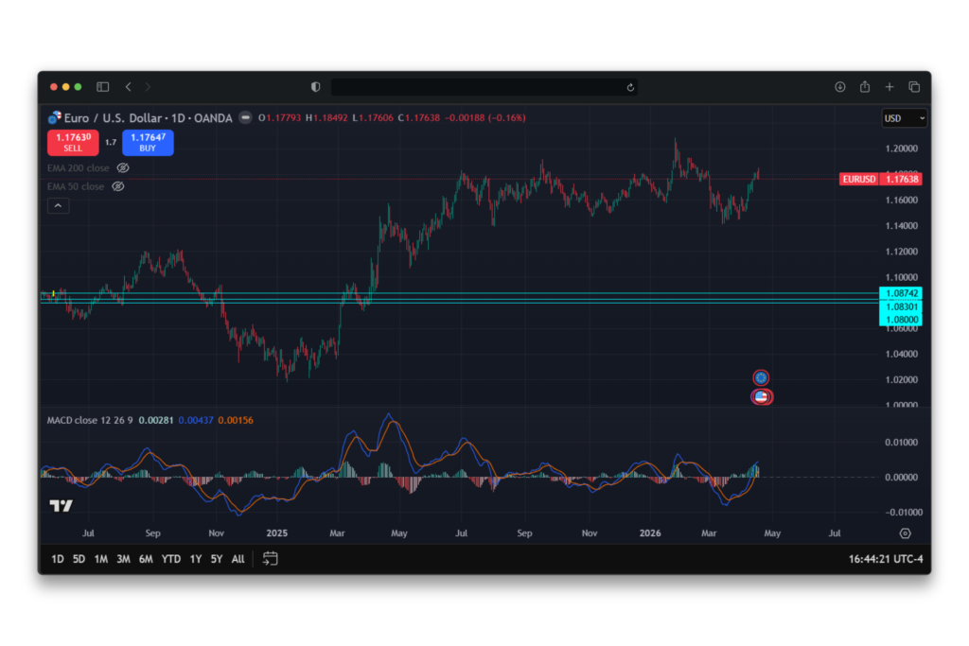Click the privacy shield icon in toolbar

(x=315, y=86)
